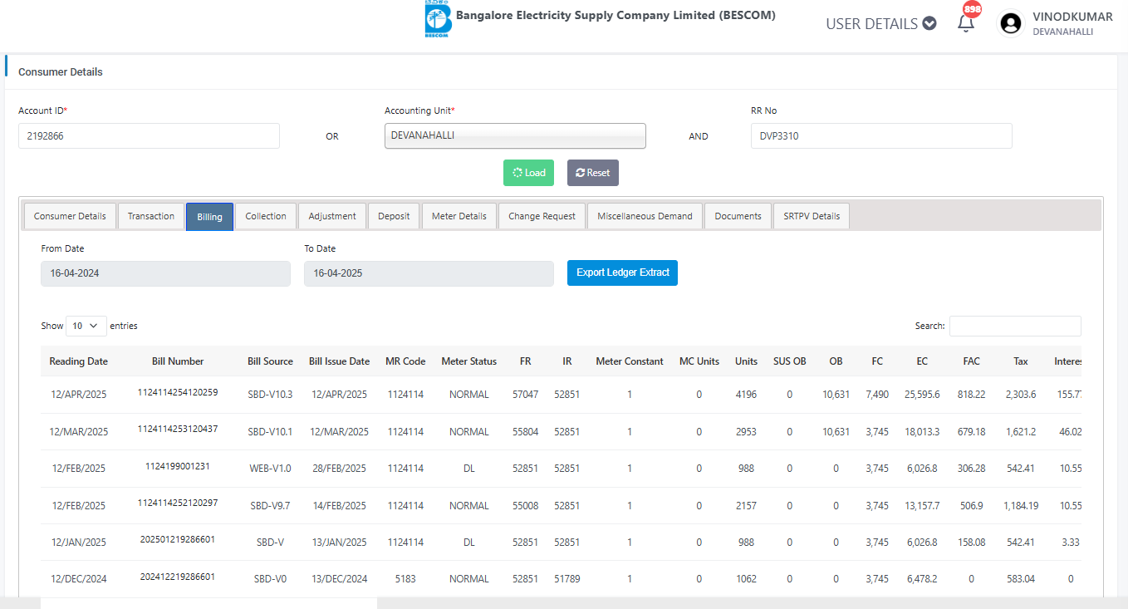Open the Documents tab
Image resolution: width=1128 pixels, height=609 pixels.
point(738,216)
